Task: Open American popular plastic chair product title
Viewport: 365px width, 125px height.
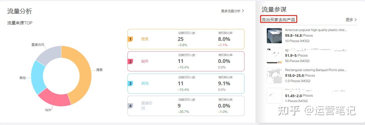Action: click(316, 30)
